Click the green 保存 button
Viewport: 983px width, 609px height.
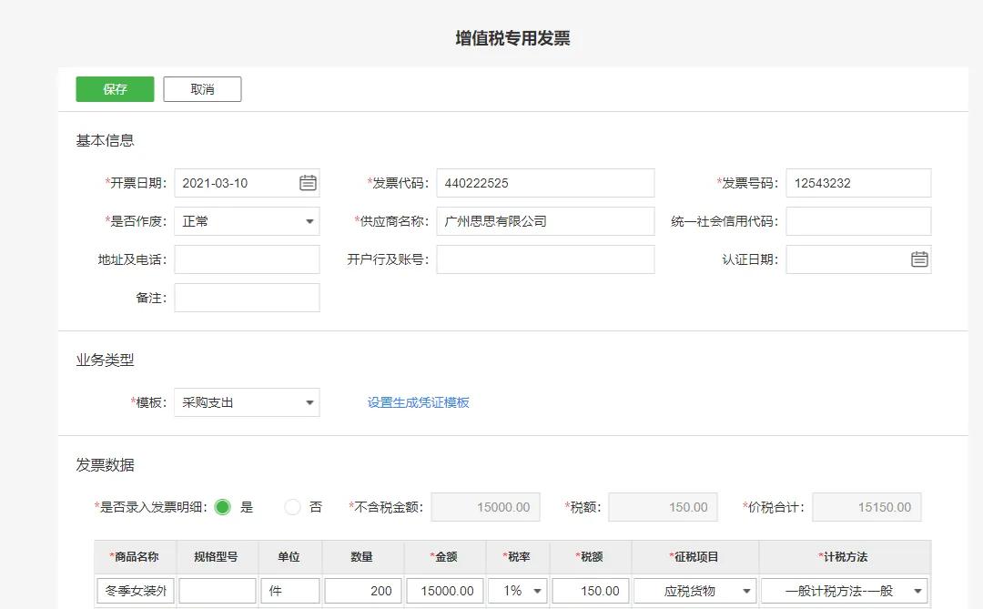pos(114,88)
